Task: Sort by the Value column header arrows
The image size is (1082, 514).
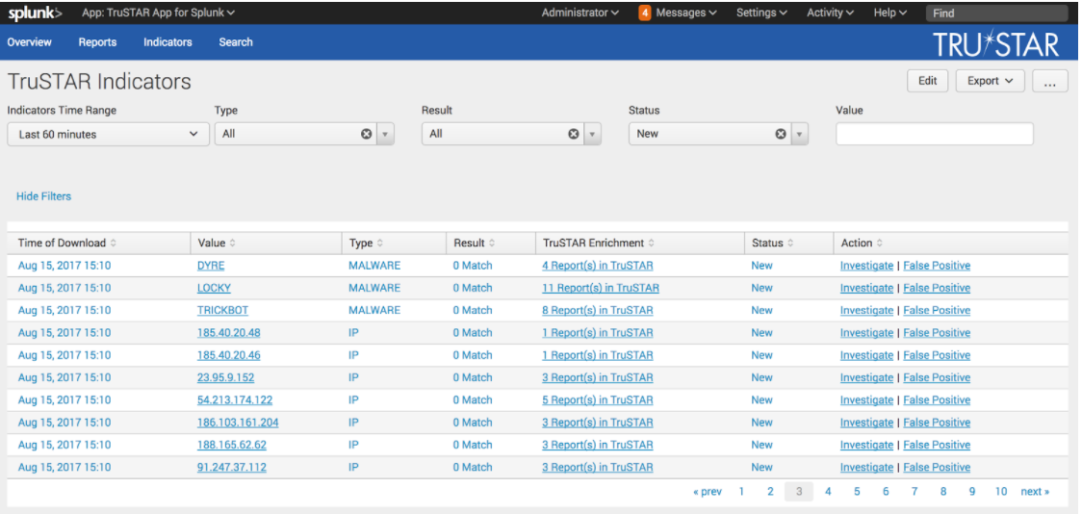Action: pyautogui.click(x=233, y=243)
